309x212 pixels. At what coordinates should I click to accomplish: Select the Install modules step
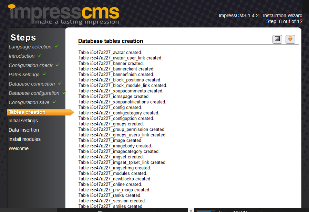(24, 139)
